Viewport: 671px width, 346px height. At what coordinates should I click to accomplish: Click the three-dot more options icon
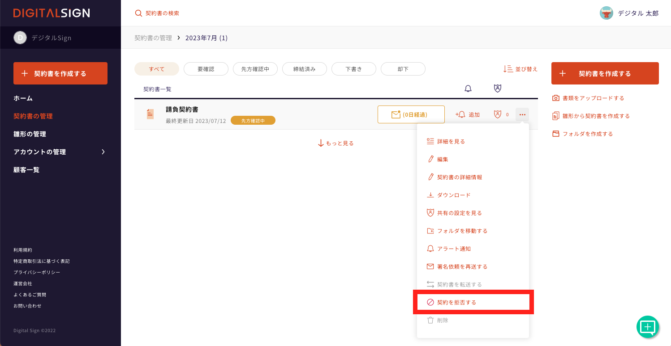522,114
